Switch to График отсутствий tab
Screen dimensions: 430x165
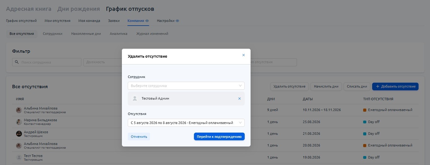coord(21,21)
